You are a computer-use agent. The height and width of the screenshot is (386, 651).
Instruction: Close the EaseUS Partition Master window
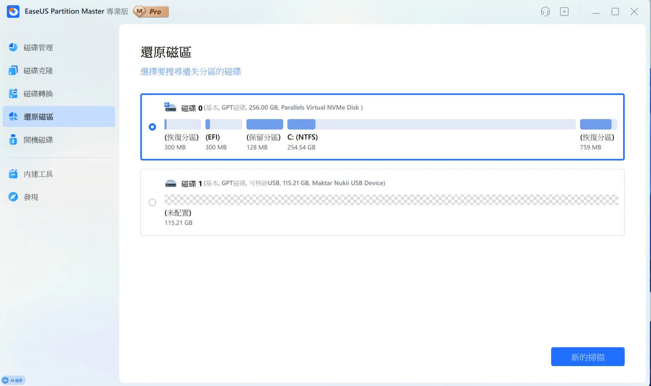[634, 12]
